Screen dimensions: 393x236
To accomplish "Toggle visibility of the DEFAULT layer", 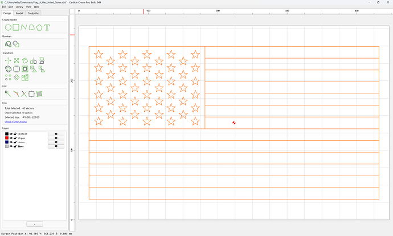I will tap(11, 134).
